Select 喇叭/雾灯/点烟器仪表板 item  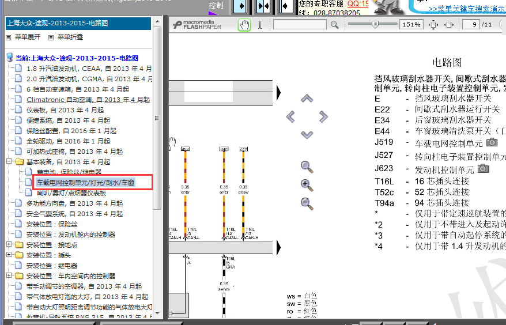pyautogui.click(x=71, y=192)
